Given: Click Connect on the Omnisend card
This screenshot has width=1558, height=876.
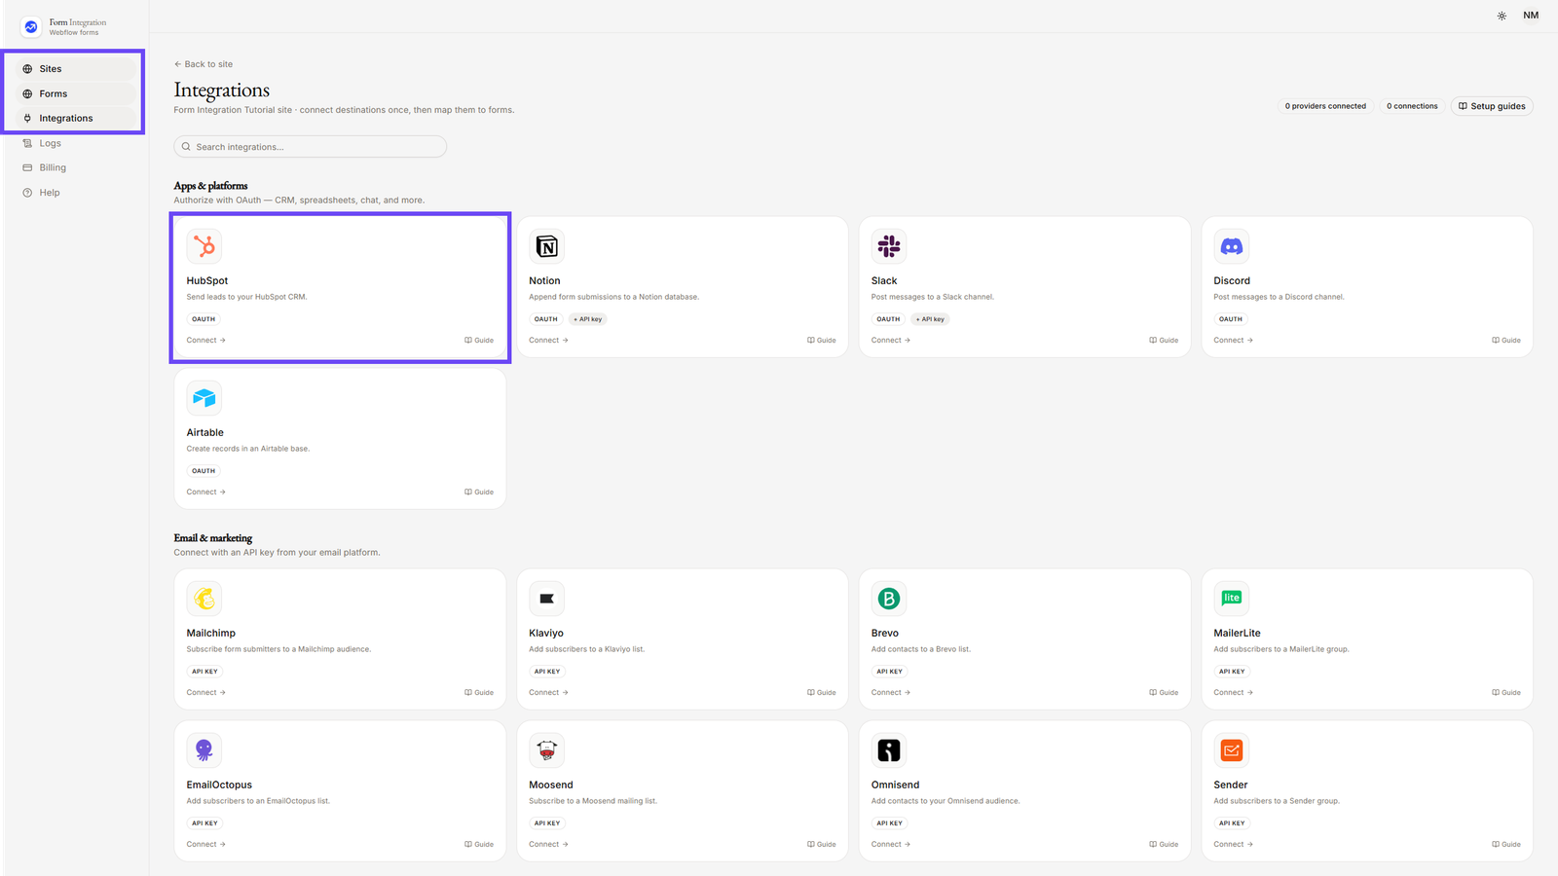Looking at the screenshot, I should click(891, 845).
